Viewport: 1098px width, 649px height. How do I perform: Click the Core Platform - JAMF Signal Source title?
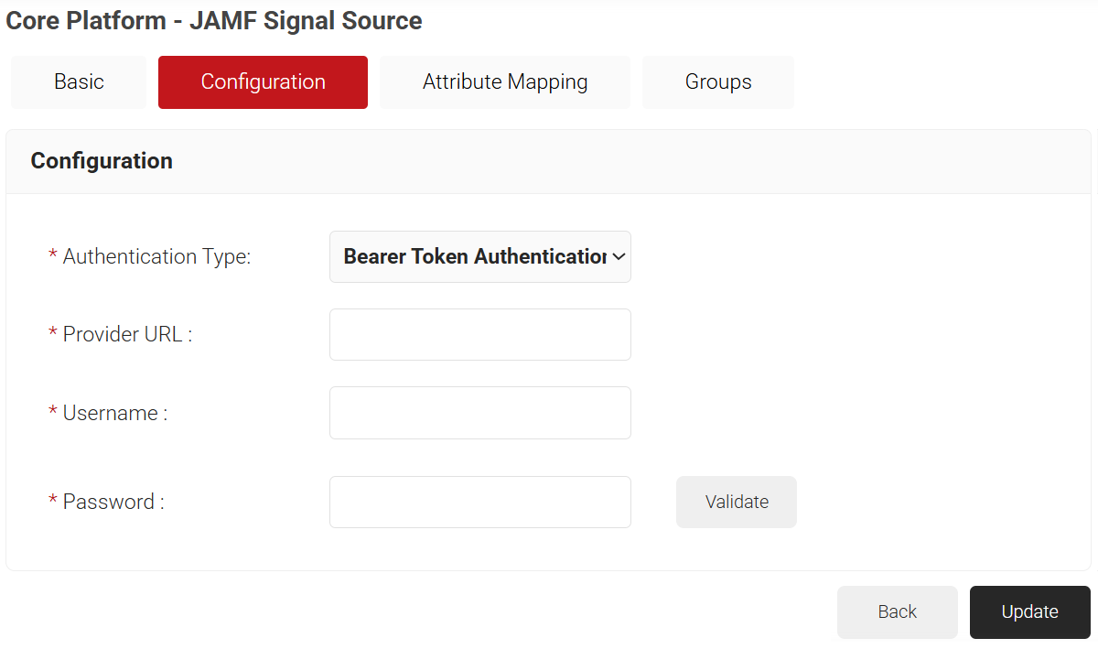pos(214,21)
